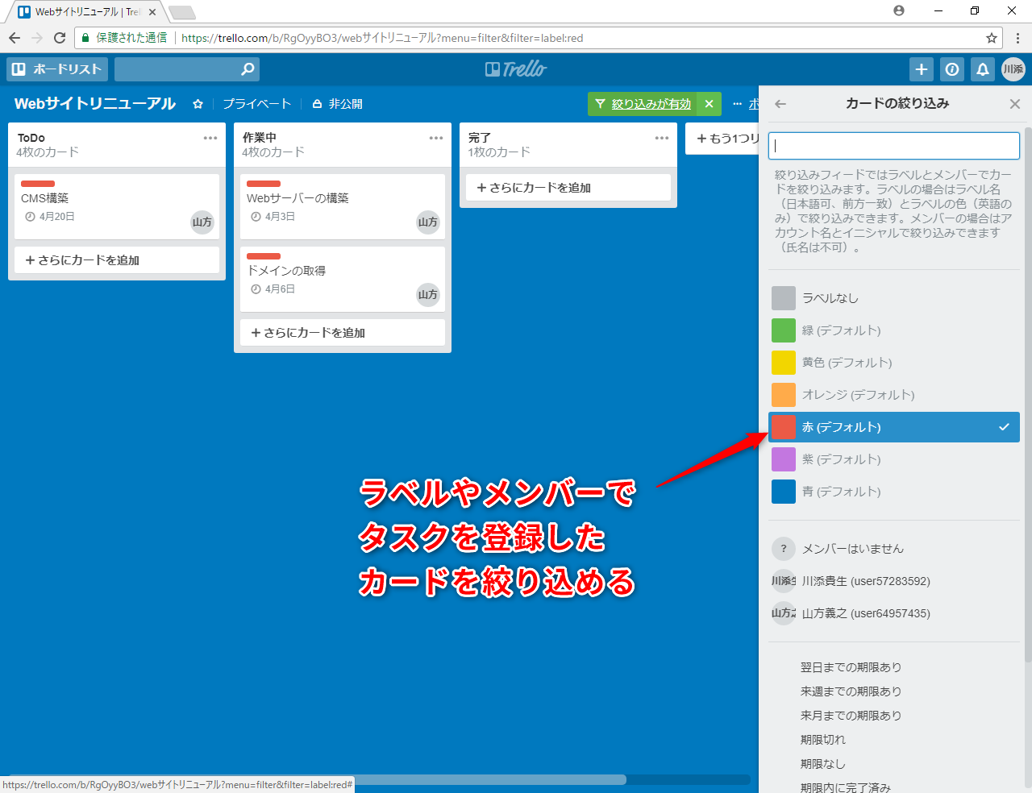Open the Chrome three-dot menu
The height and width of the screenshot is (793, 1032).
1017,38
